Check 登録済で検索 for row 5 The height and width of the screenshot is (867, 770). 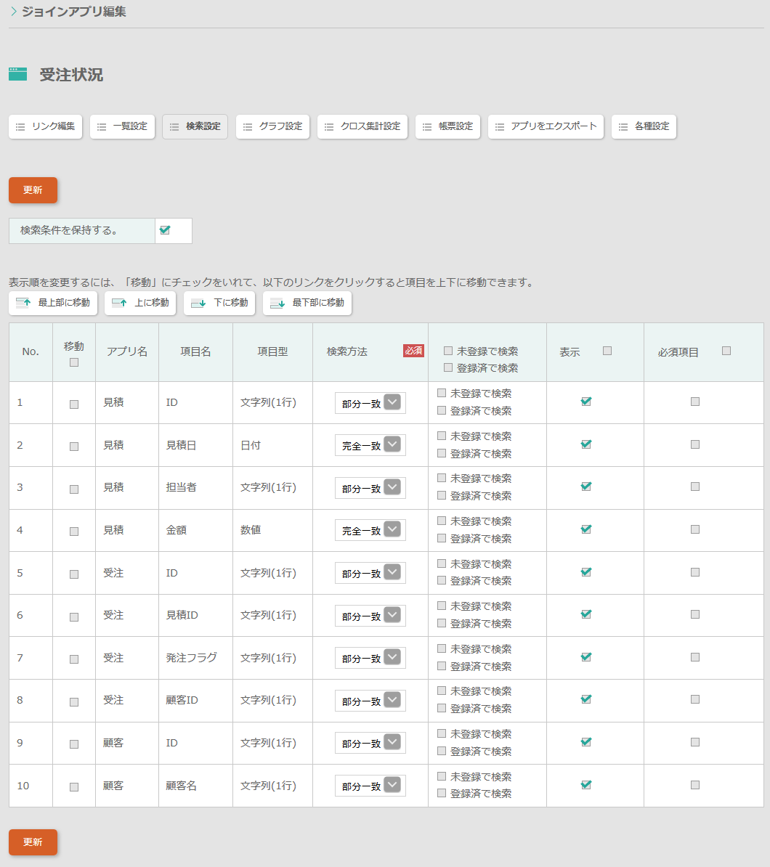pyautogui.click(x=442, y=581)
